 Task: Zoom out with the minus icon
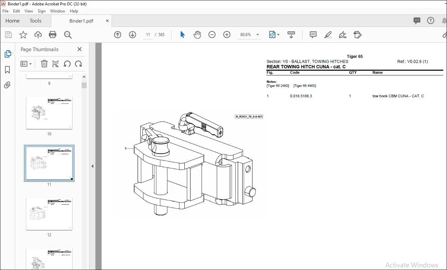pos(212,35)
